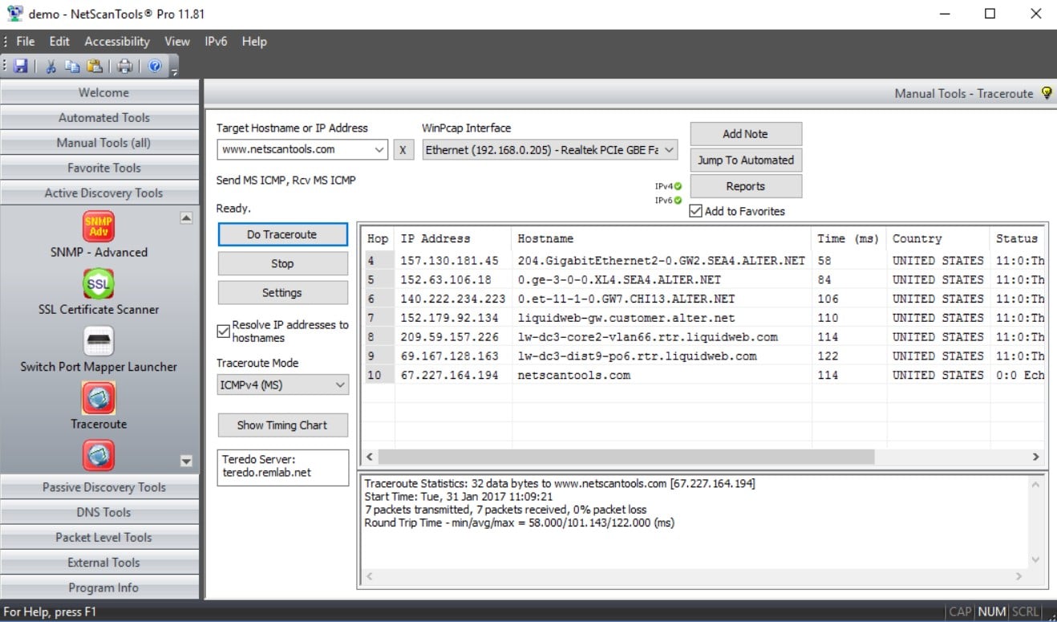Expand the Favorite Tools section

pos(99,168)
